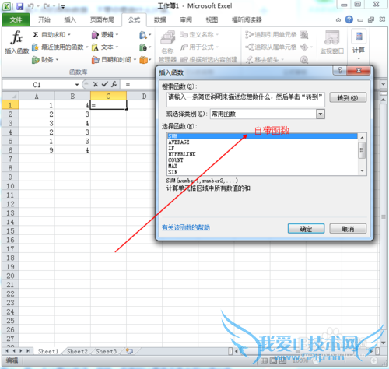389x369 pixels.
Task: Click the Insert Function fx ribbon icon
Action: pyautogui.click(x=16, y=37)
